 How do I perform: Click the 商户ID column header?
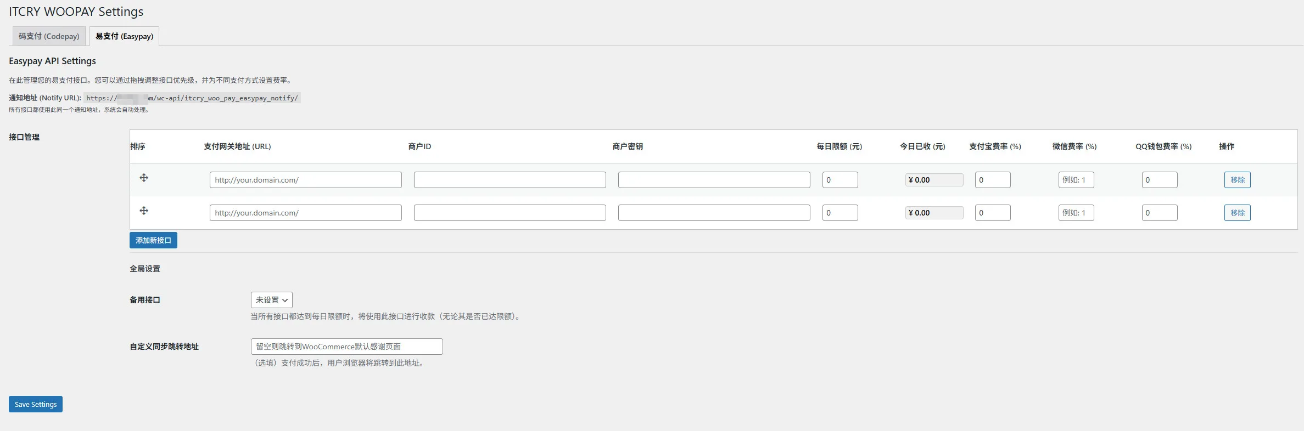(419, 146)
